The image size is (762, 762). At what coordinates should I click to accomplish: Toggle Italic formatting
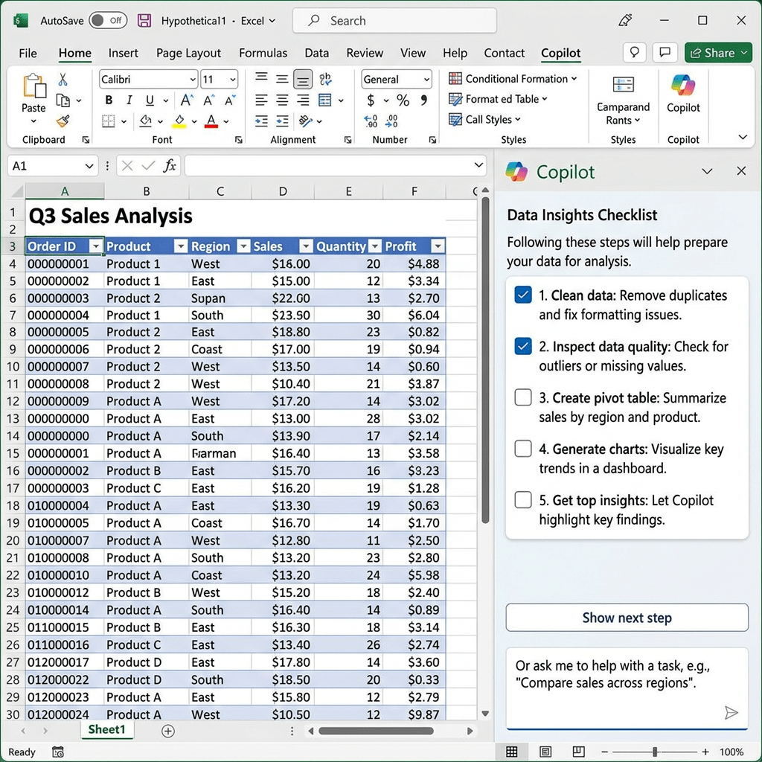click(x=129, y=100)
